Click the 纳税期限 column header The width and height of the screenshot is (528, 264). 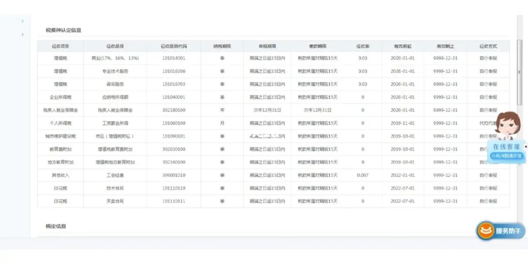(222, 46)
